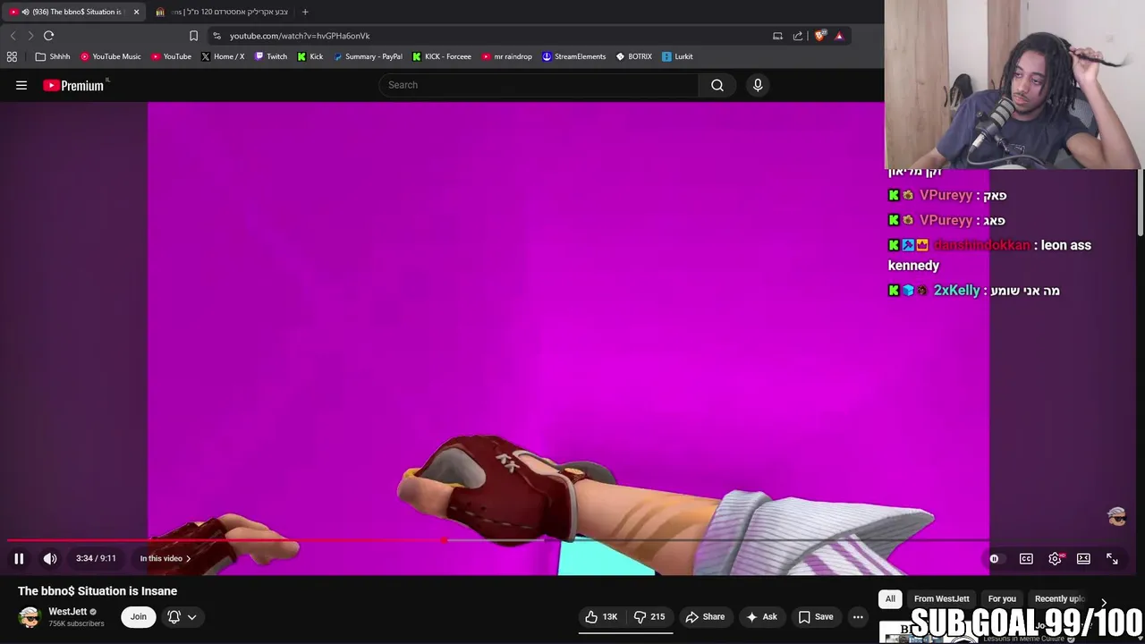Open the browser apps grid icon
The image size is (1145, 644).
pos(12,56)
